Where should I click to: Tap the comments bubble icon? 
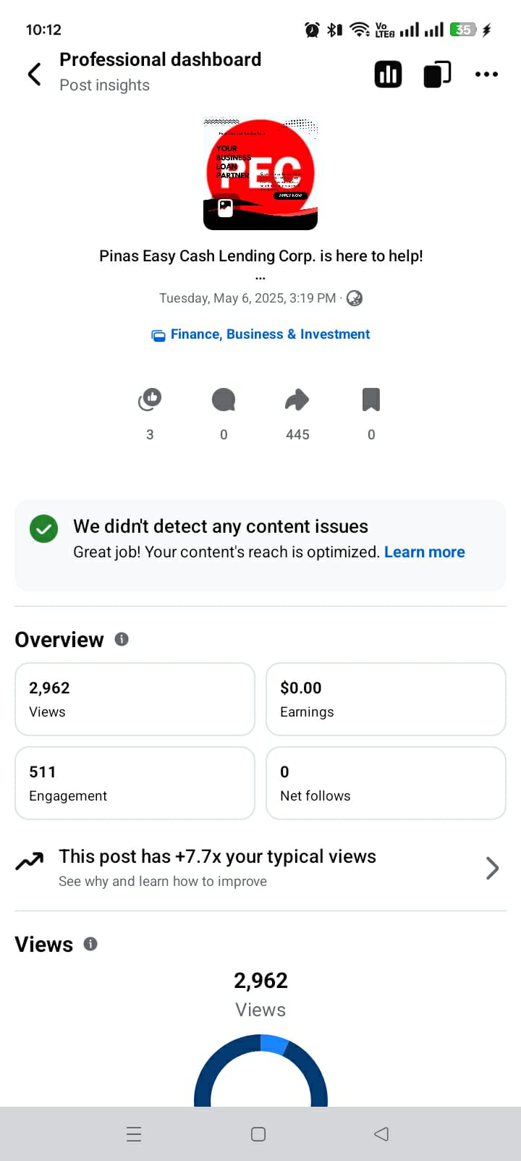224,399
